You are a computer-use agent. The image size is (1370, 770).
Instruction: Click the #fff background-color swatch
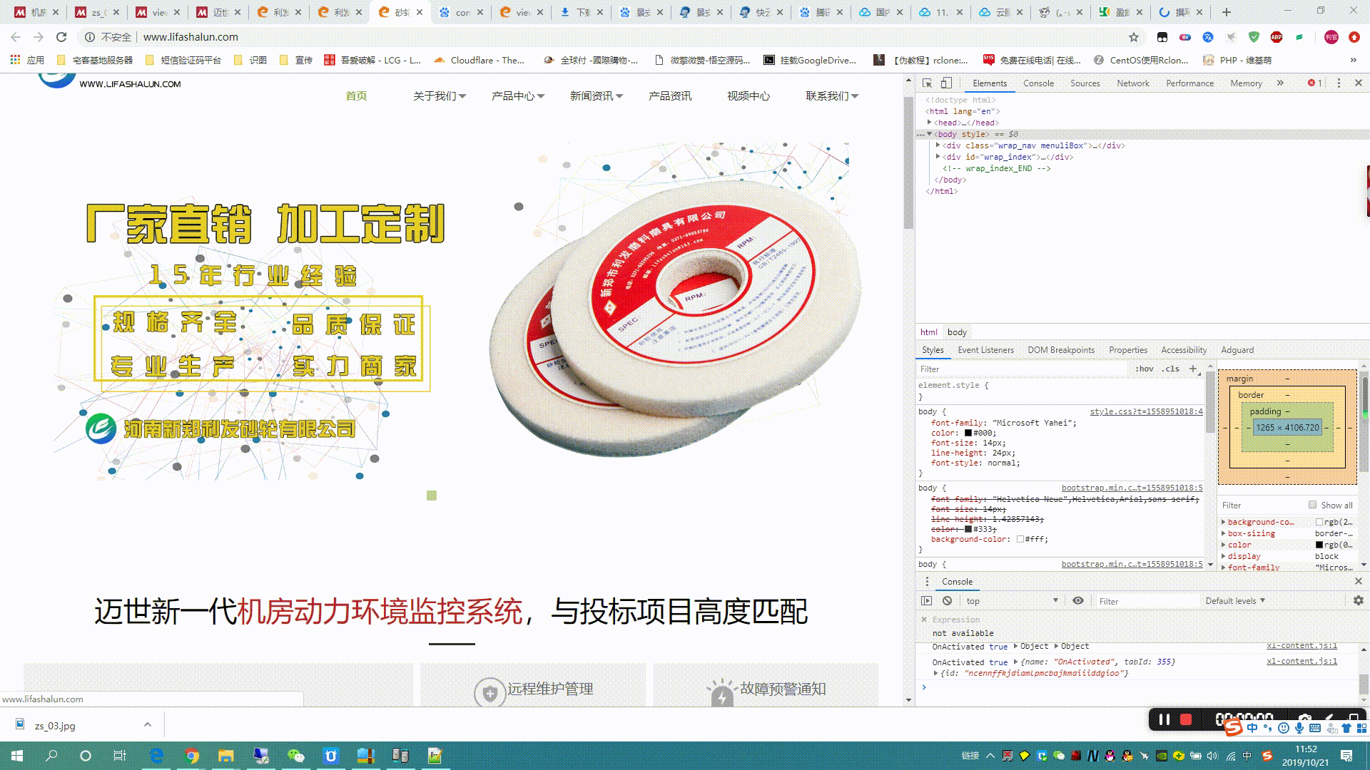1020,539
